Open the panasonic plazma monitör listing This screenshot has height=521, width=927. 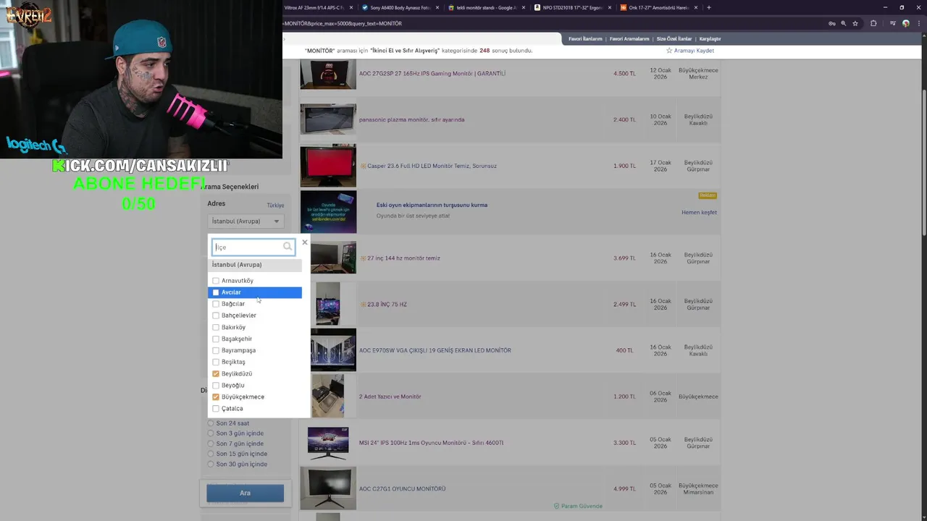click(412, 120)
